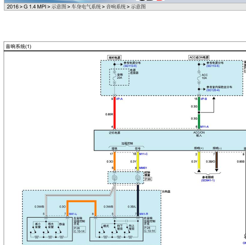The height and width of the screenshot is (245, 246).
Task: Click the 信号 pin label
Action: tap(138, 148)
